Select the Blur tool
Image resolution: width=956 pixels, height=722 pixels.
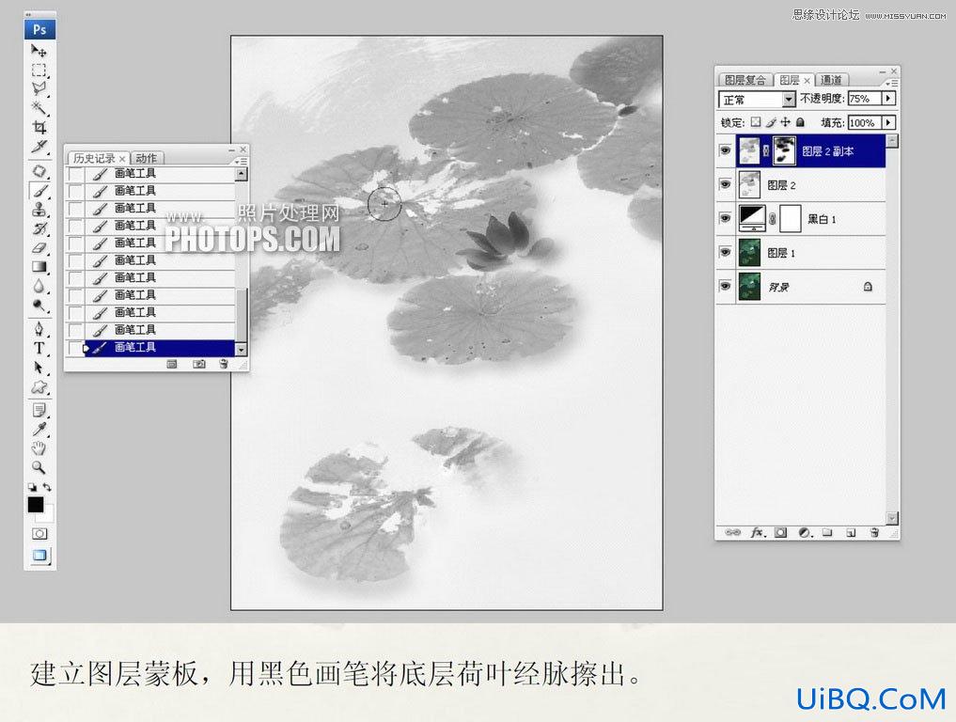click(39, 286)
